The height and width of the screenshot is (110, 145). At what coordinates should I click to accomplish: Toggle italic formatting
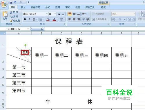click(29, 19)
